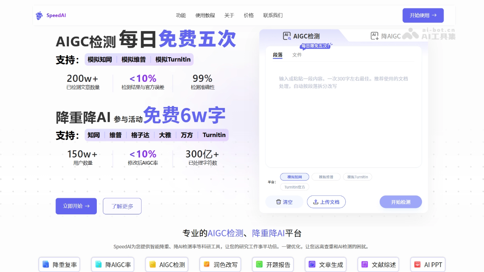
Task: Open the 联系我们 navigation item
Action: click(273, 15)
